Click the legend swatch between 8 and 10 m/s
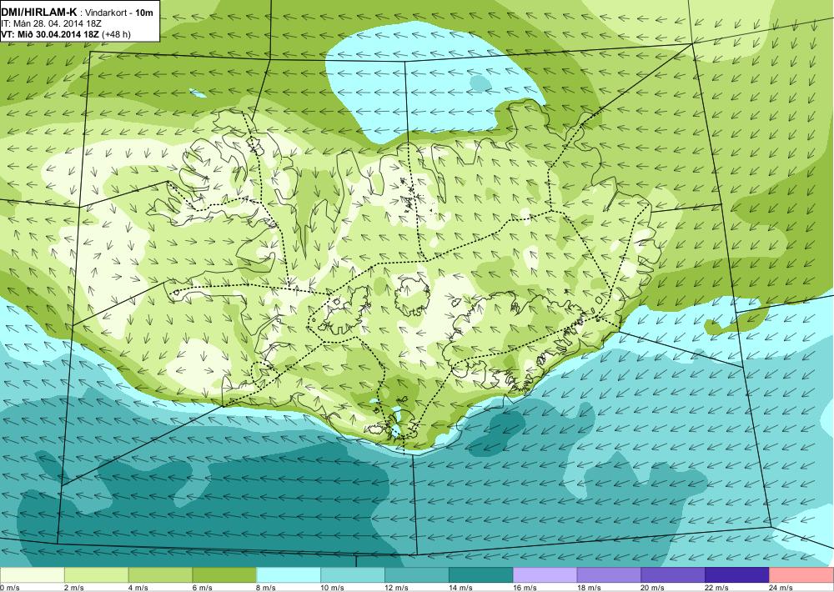The height and width of the screenshot is (592, 834). [289, 575]
